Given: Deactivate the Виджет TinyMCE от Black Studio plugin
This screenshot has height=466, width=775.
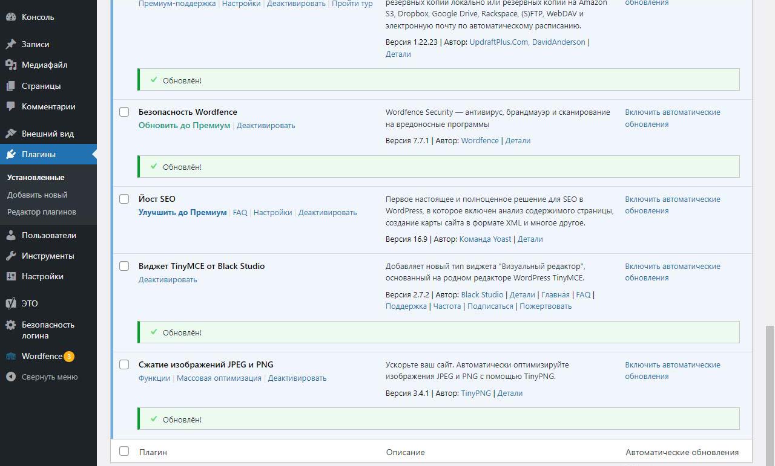Looking at the screenshot, I should point(168,279).
